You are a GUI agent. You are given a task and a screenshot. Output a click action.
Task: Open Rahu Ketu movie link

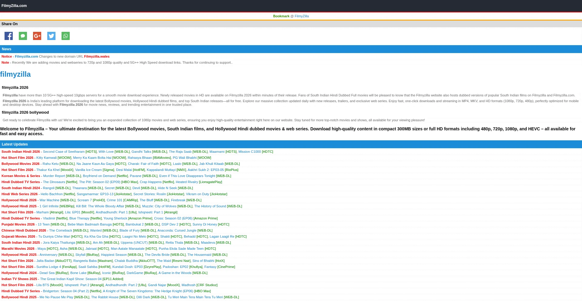pyautogui.click(x=50, y=164)
